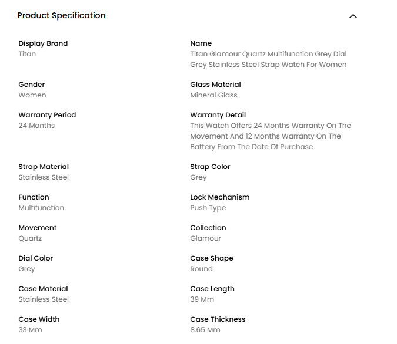The image size is (397, 344).
Task: Click the Warranty Detail description text
Action: point(270,136)
